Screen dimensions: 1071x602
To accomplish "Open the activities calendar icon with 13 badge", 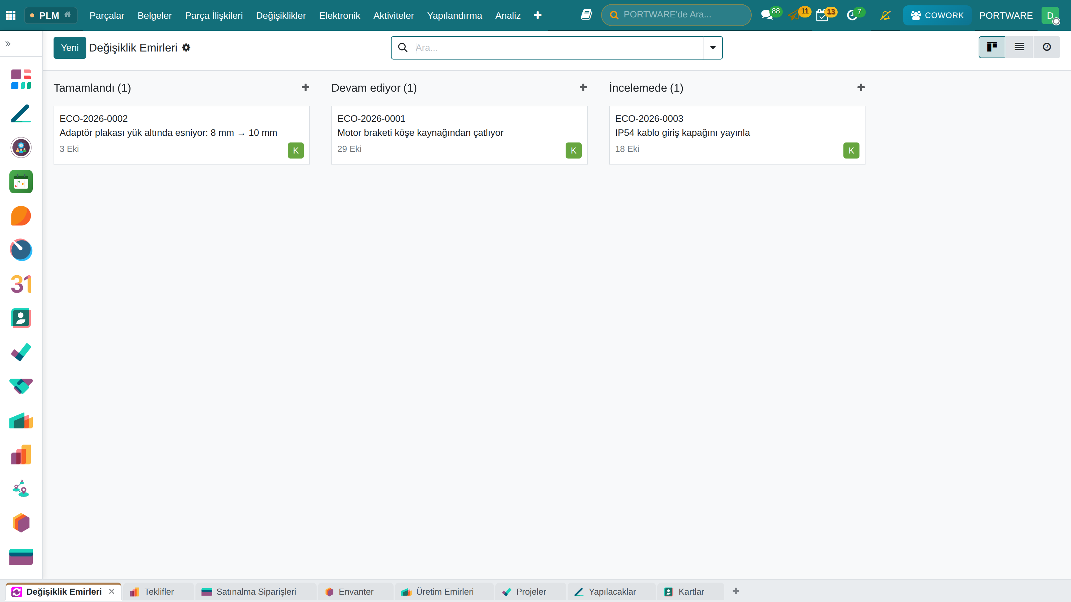I will (x=822, y=16).
